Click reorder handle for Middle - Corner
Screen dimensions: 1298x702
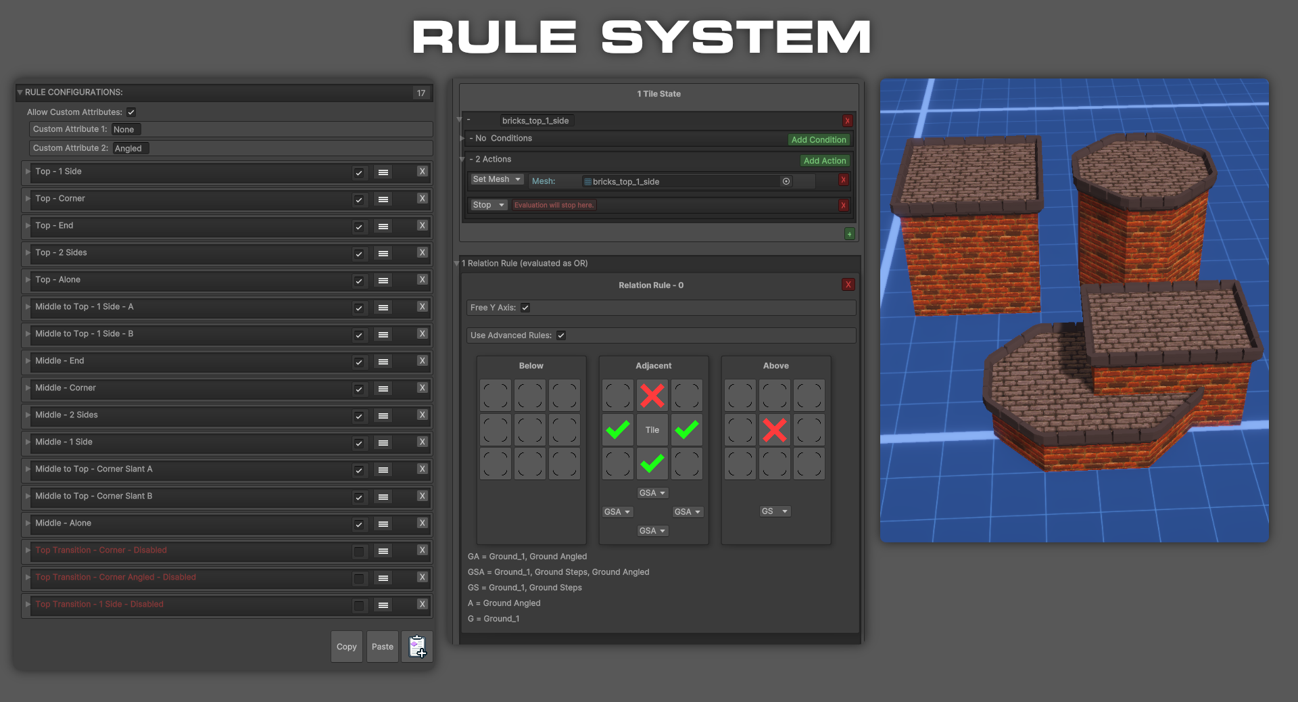click(383, 389)
